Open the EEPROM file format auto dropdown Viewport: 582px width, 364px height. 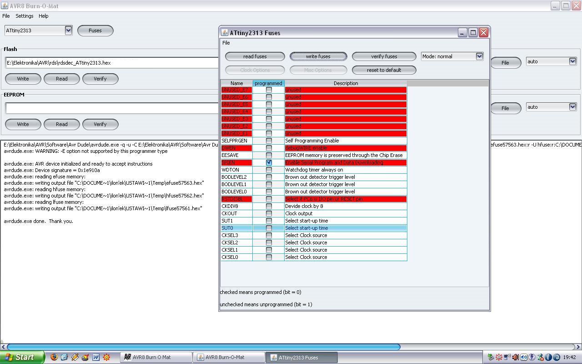[551, 107]
